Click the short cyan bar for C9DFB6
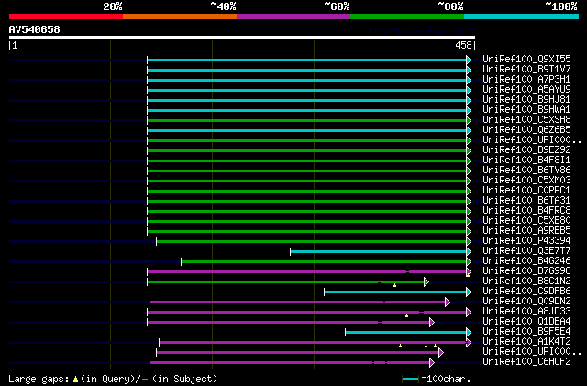The width and height of the screenshot is (587, 386). [x=395, y=292]
